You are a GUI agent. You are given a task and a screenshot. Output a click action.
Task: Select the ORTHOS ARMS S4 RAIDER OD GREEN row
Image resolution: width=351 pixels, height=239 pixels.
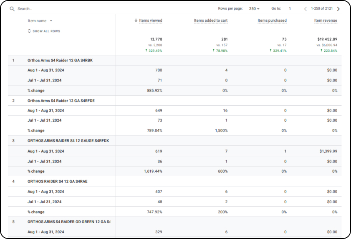pos(174,222)
